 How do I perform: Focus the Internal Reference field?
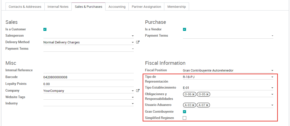pyautogui.click(x=88, y=71)
